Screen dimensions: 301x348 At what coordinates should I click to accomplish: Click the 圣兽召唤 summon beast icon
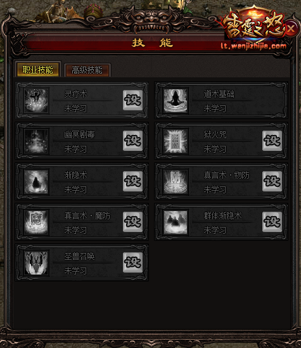[36, 263]
